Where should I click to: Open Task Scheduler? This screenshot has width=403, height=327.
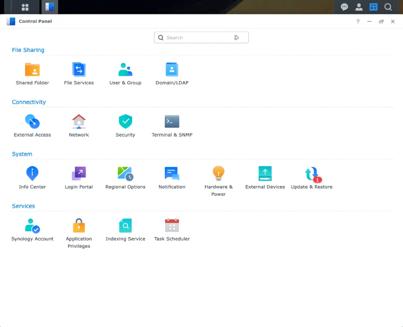[172, 230]
